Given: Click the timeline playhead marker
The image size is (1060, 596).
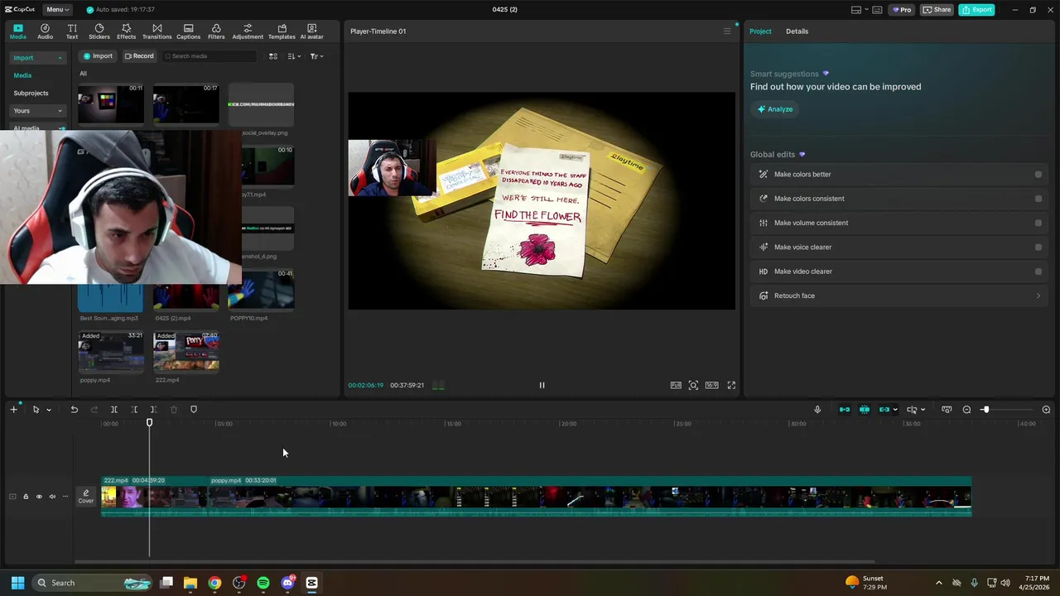Looking at the screenshot, I should coord(150,423).
